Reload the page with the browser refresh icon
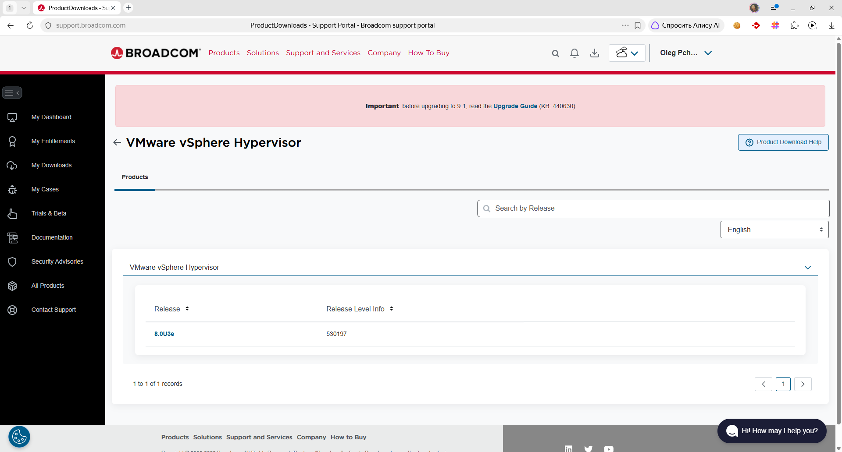Viewport: 842px width, 452px height. tap(29, 25)
